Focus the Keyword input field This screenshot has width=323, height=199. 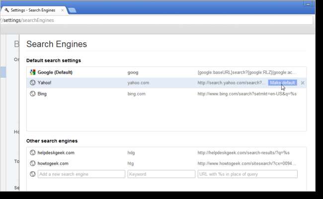pos(161,174)
